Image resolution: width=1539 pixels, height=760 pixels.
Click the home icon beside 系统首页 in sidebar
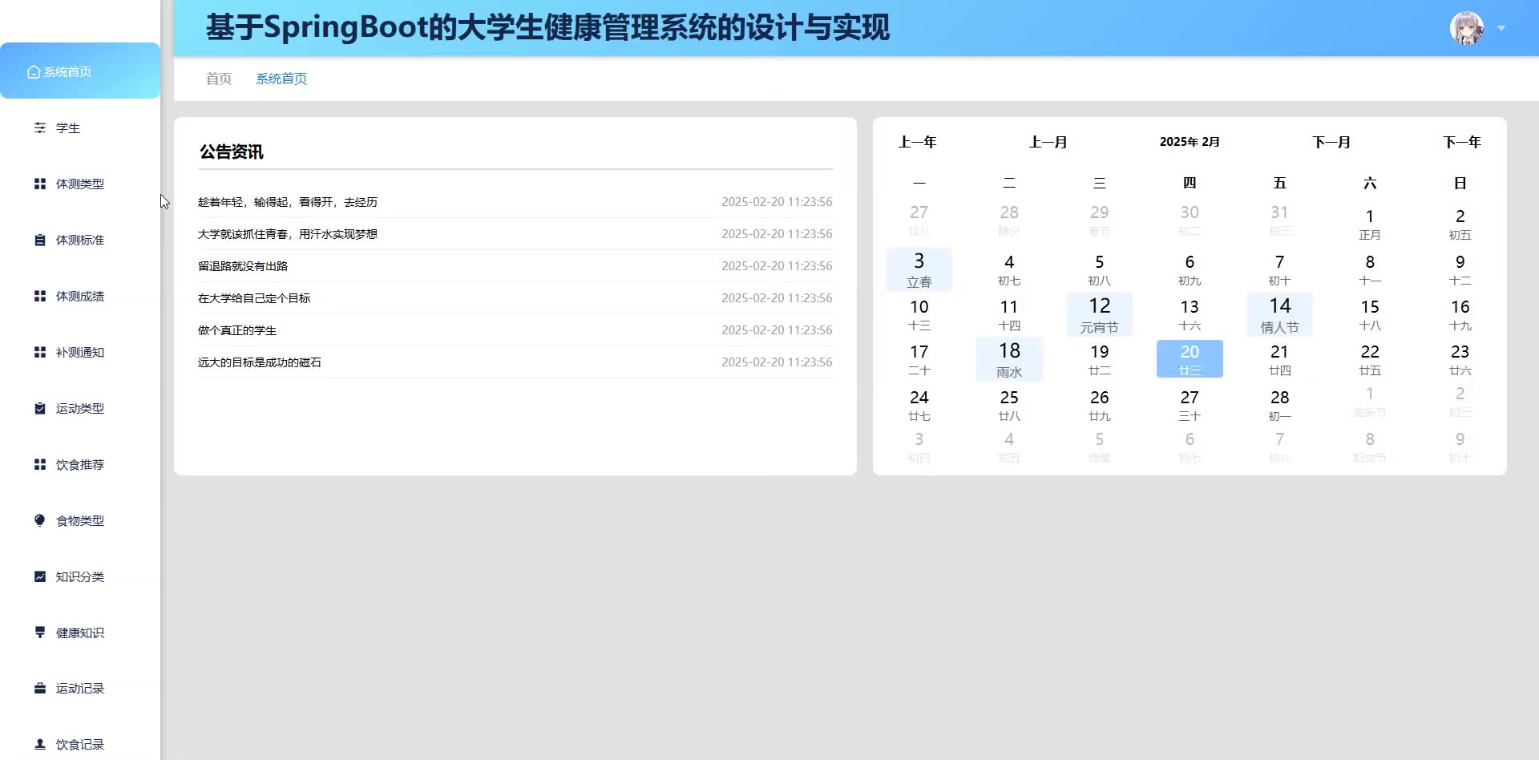(x=34, y=72)
